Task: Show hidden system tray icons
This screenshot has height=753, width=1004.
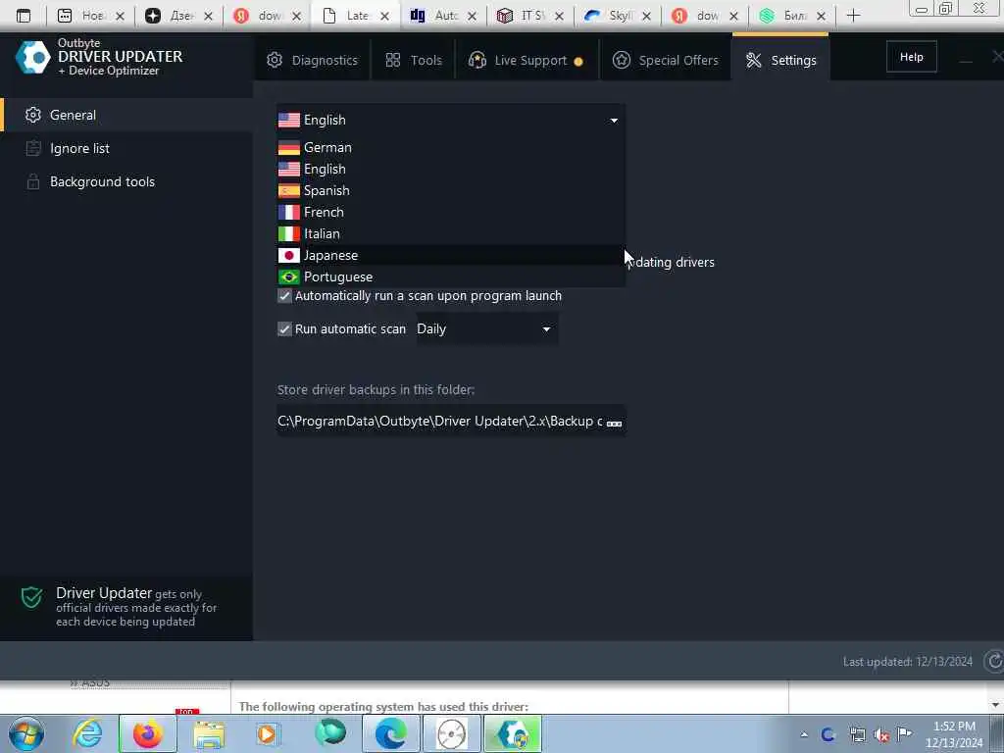Action: 804,734
